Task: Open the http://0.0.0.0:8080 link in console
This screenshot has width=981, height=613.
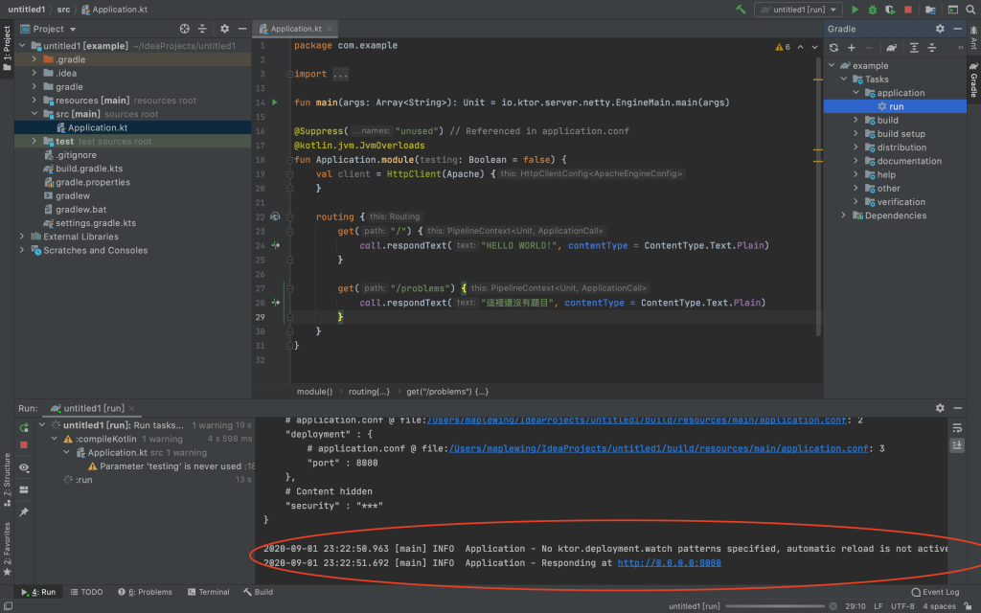Action: tap(669, 563)
